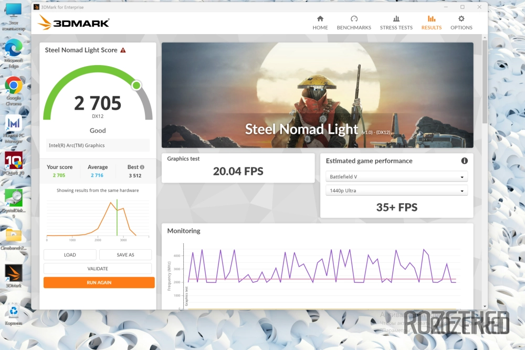Click the Load button
The height and width of the screenshot is (350, 525).
[x=70, y=255]
